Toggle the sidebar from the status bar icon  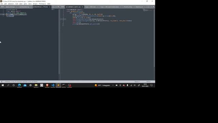(x=2, y=82)
